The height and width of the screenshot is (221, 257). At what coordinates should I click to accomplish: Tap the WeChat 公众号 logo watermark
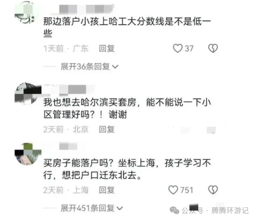click(174, 210)
